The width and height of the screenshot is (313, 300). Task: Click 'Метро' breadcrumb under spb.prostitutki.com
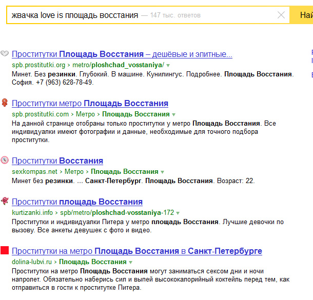[86, 114]
